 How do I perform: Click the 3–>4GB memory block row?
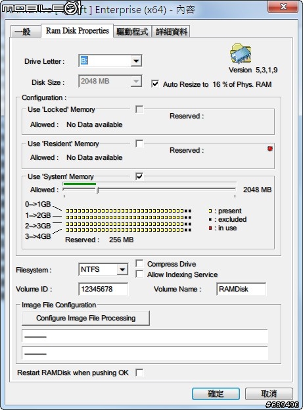[x=129, y=230]
